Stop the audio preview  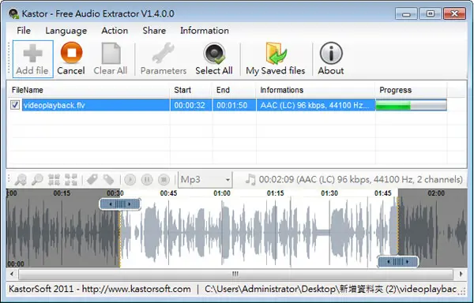click(164, 180)
